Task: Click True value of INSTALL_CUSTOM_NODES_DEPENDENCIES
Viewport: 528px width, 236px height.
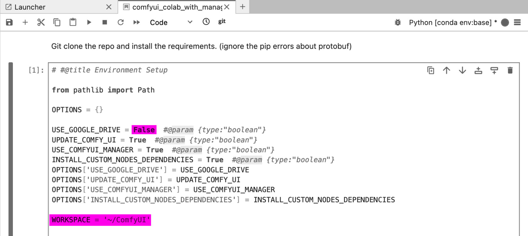Action: [x=215, y=160]
